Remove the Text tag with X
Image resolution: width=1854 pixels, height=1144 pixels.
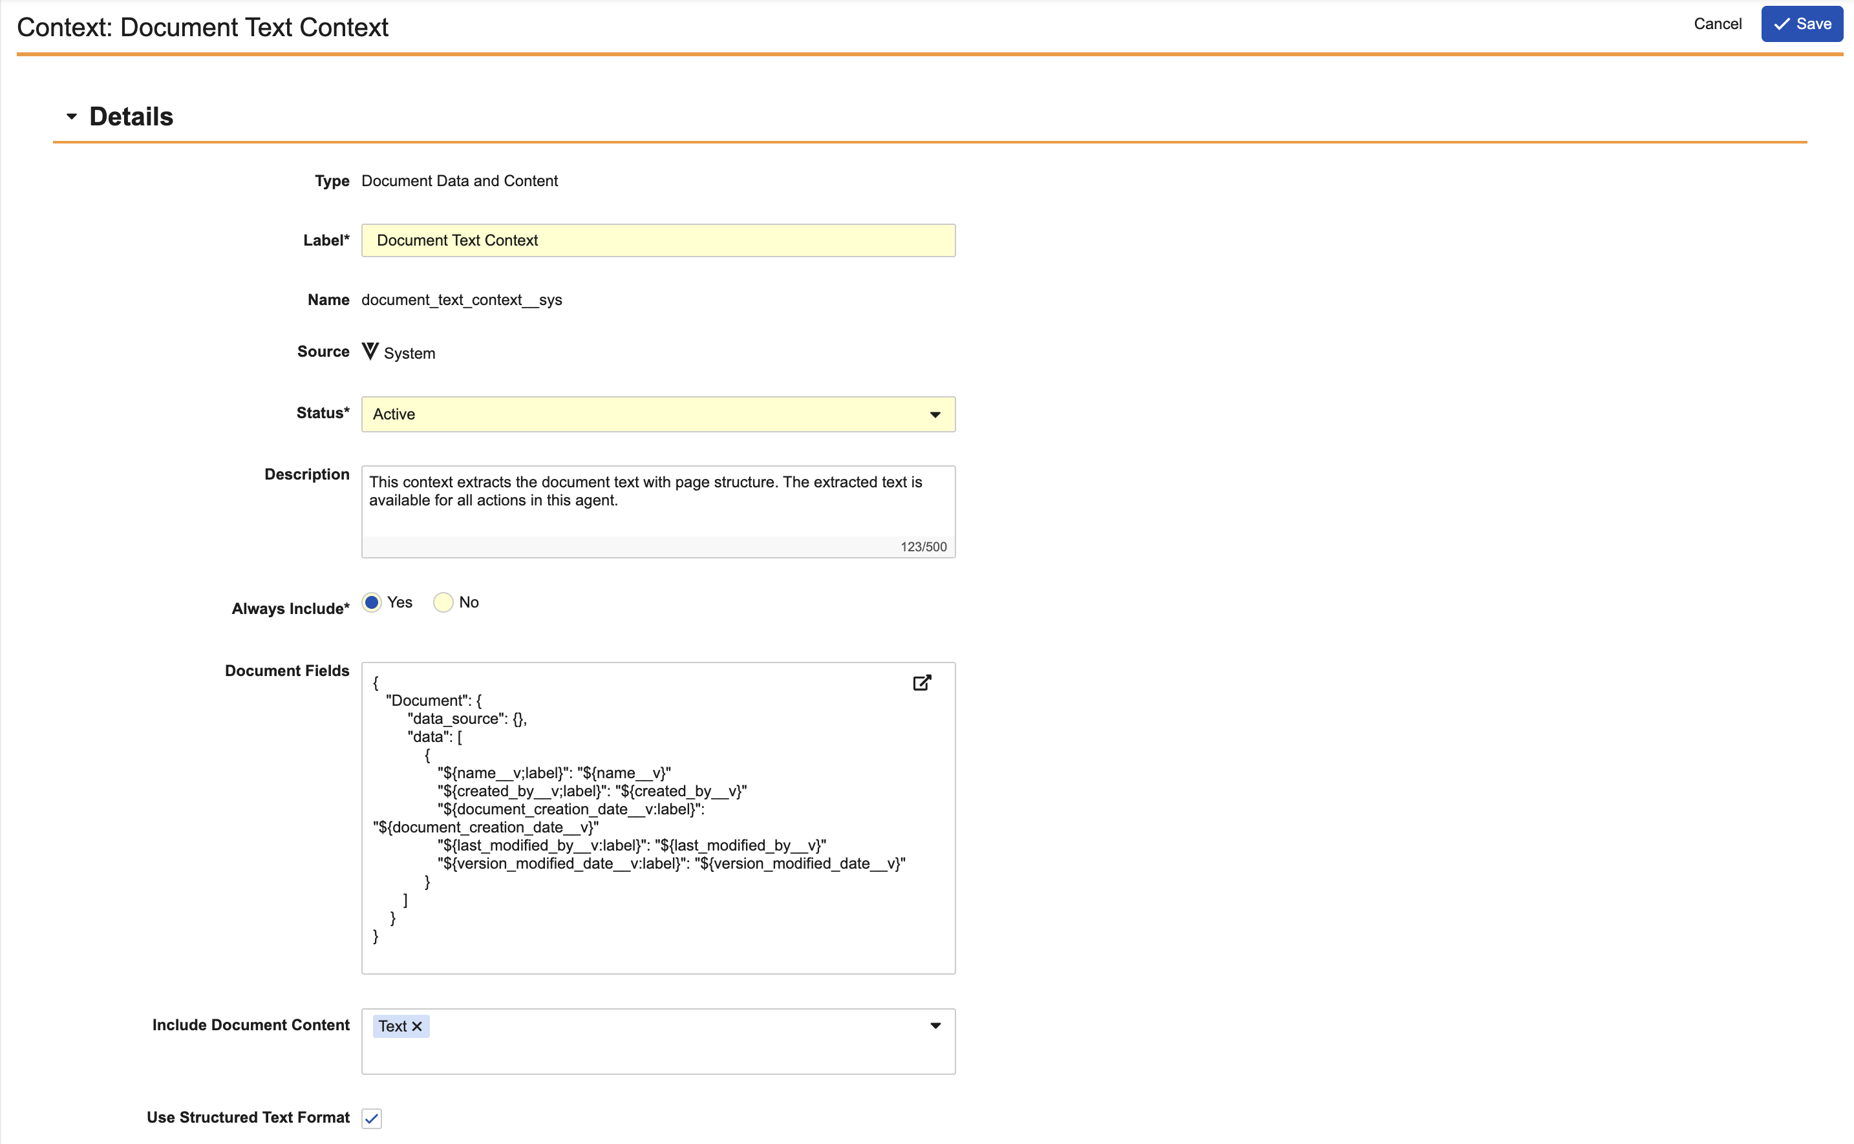[x=416, y=1026]
